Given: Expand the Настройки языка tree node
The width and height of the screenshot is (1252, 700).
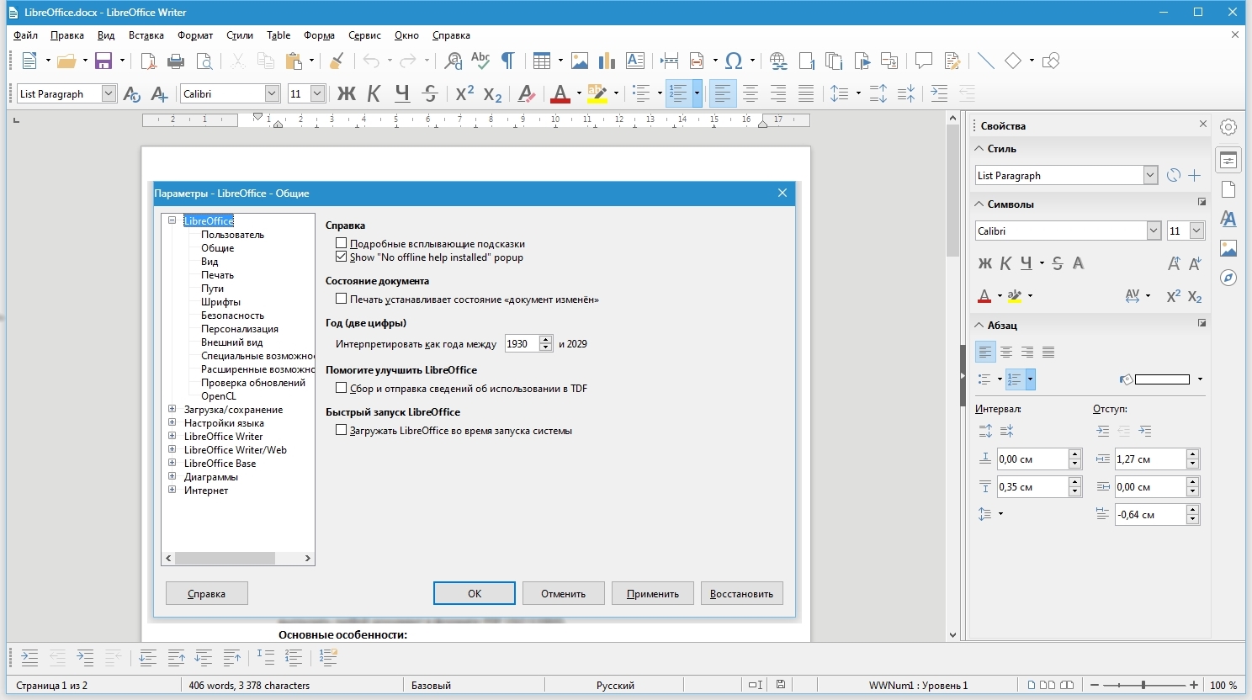Looking at the screenshot, I should point(172,422).
